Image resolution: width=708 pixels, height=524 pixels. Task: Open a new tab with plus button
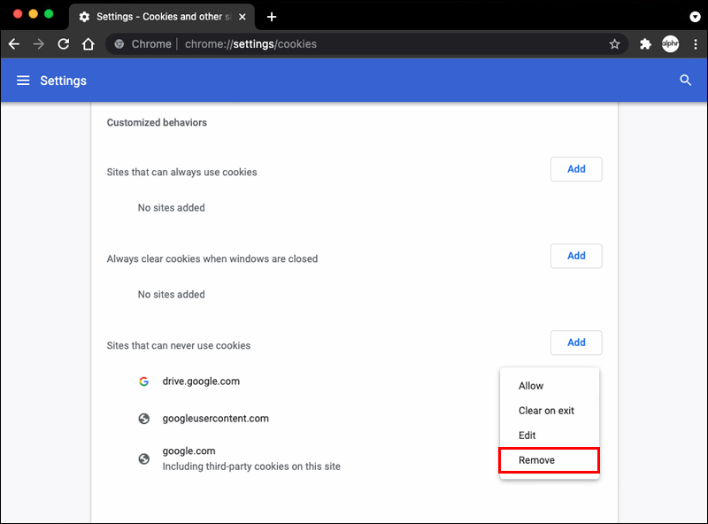(272, 17)
